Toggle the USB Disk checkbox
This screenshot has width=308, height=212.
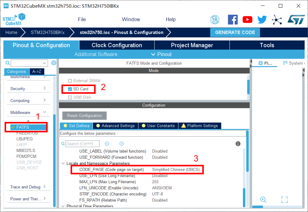70,97
